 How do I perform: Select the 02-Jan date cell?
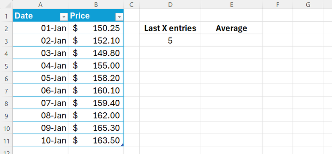coord(40,40)
